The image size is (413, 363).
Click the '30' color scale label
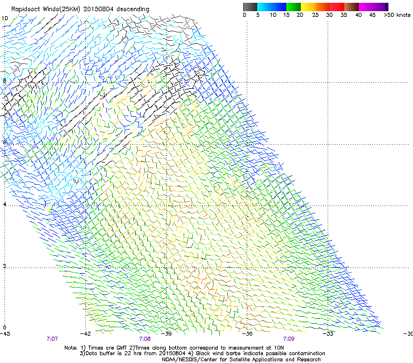pyautogui.click(x=329, y=15)
